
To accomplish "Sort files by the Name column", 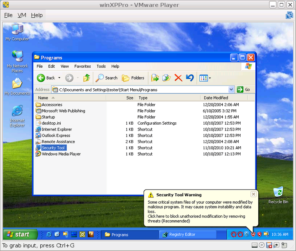I will pyautogui.click(x=70, y=98).
